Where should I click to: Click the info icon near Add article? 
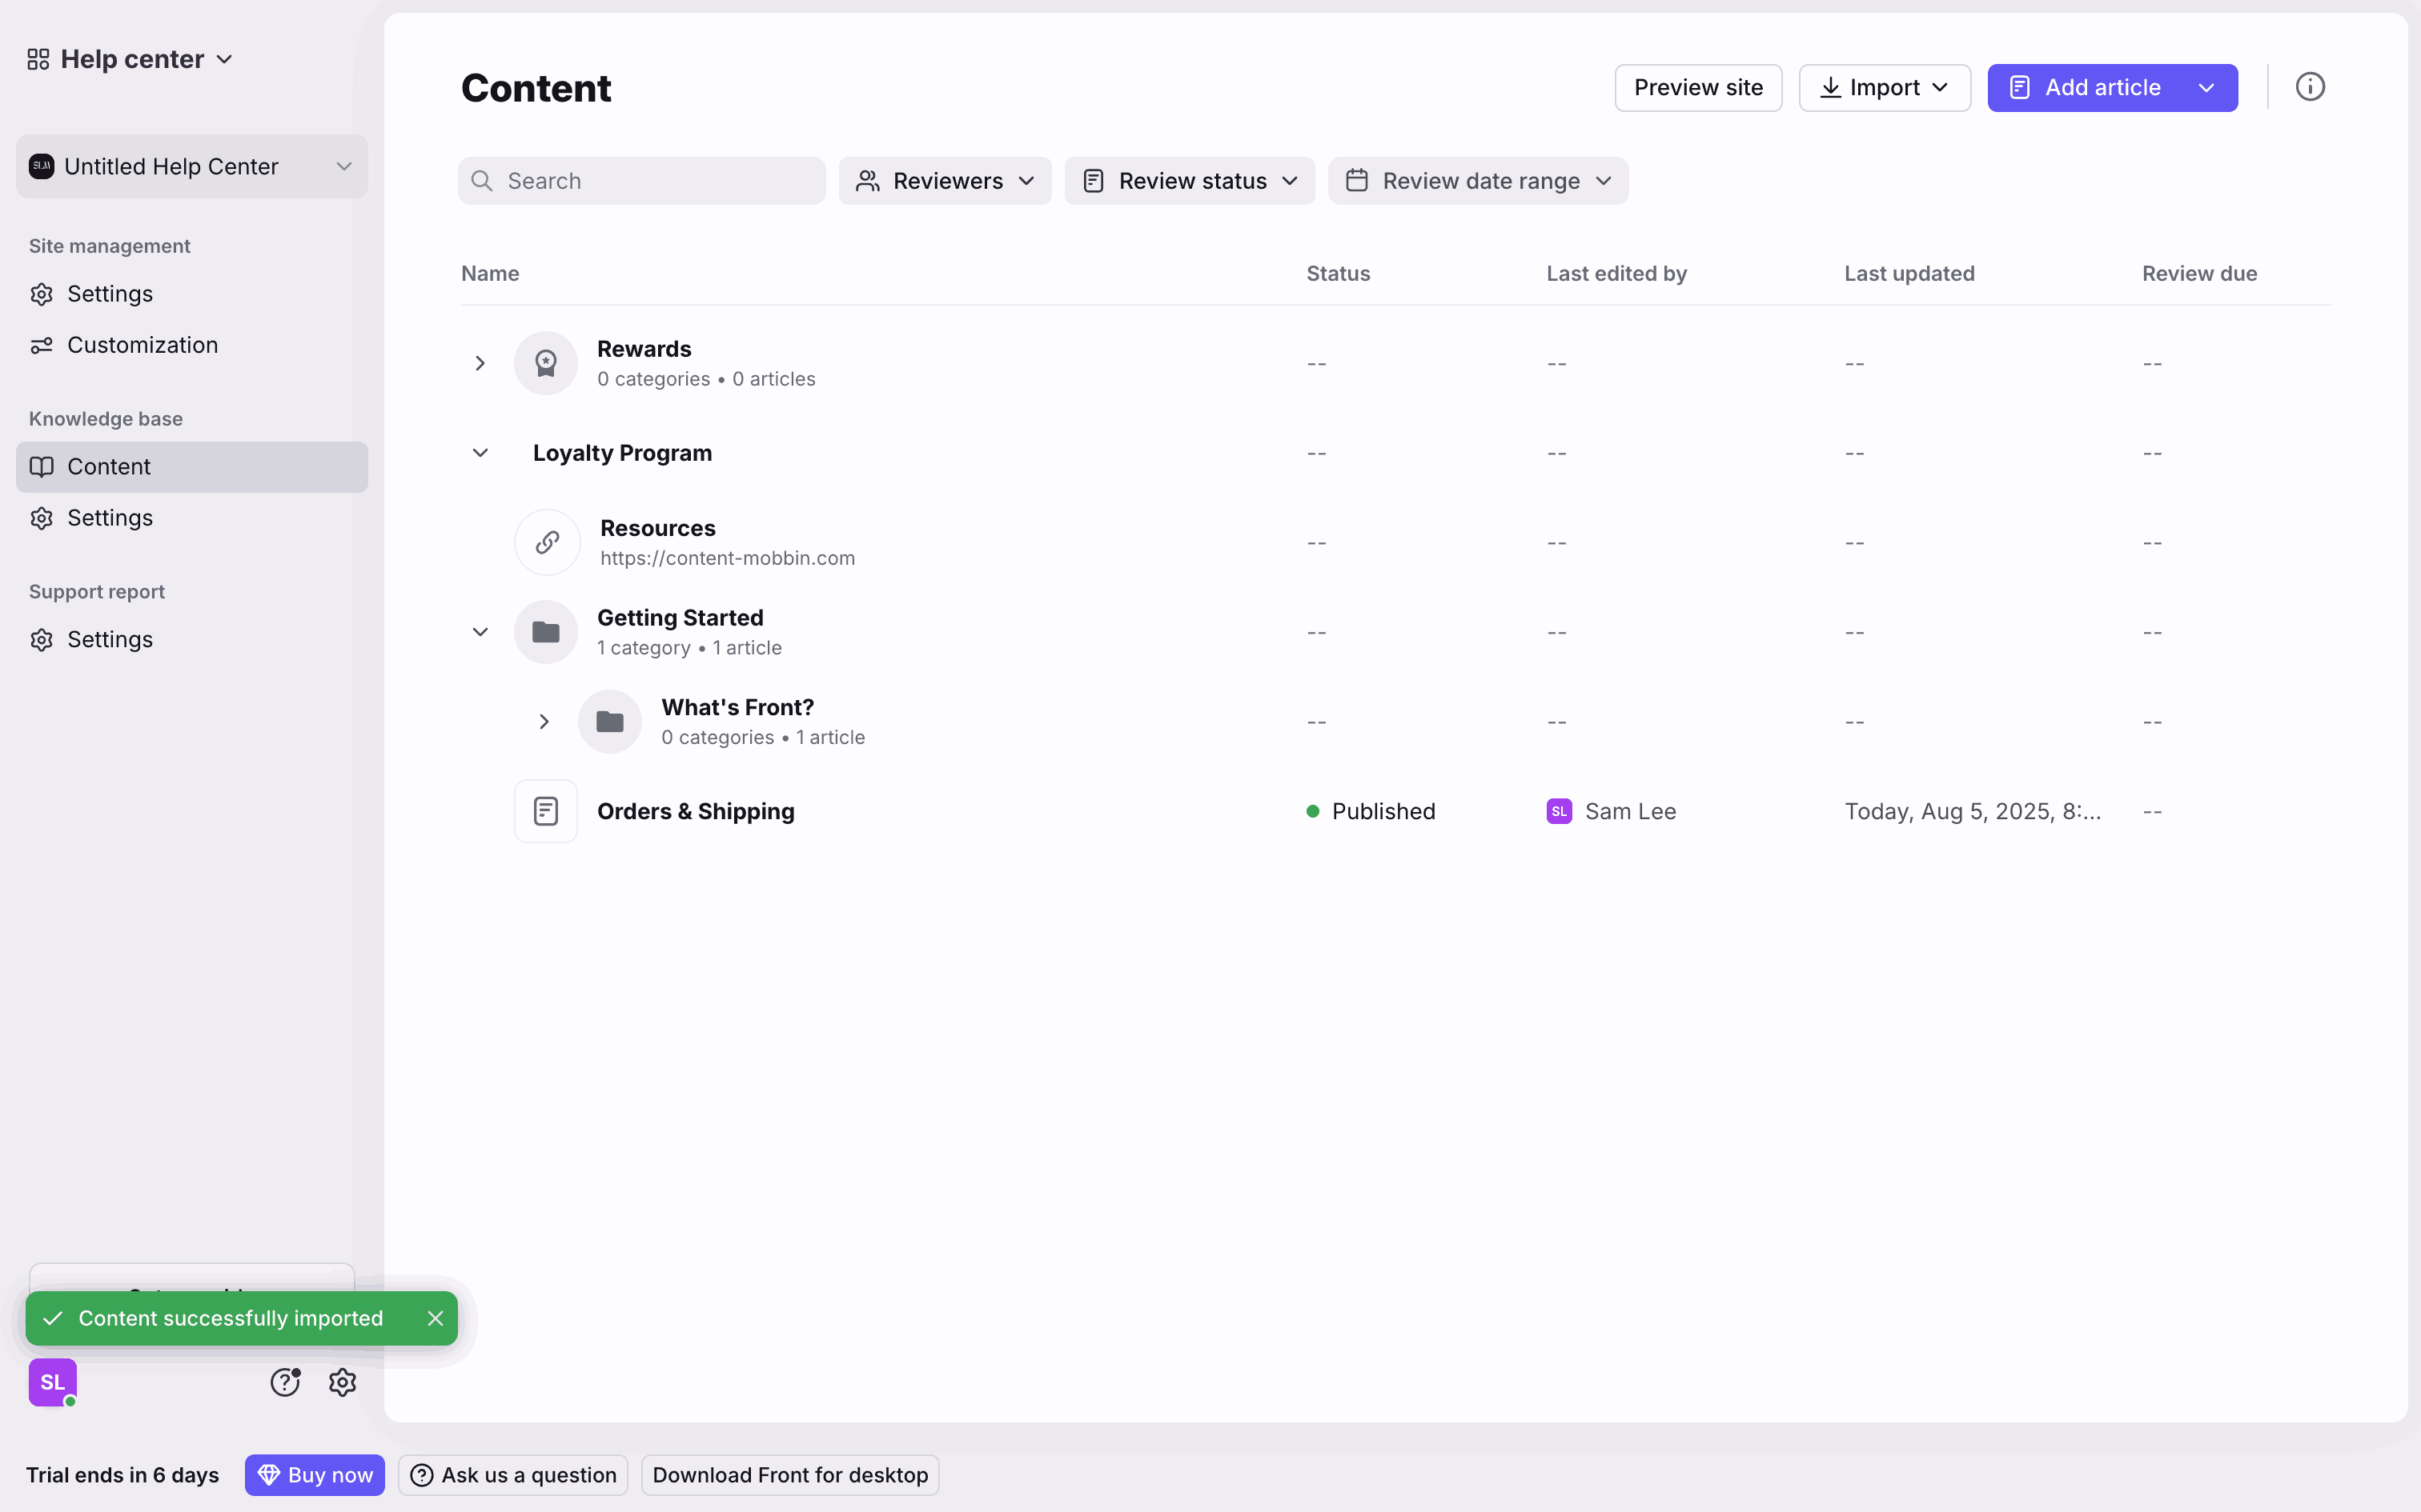pos(2309,87)
